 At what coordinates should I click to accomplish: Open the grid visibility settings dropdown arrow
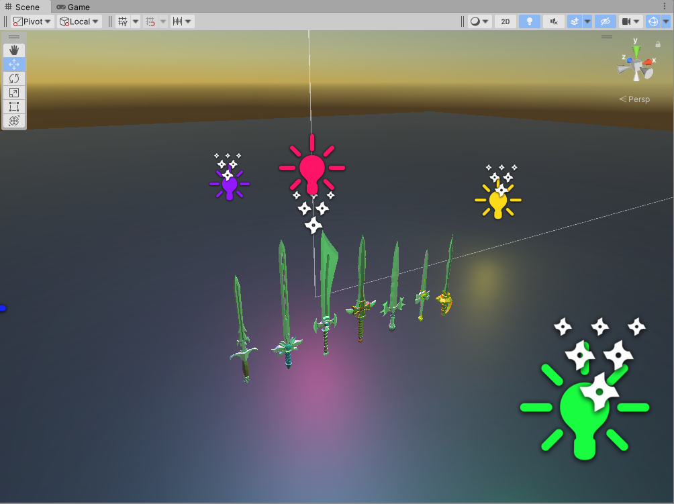(136, 21)
